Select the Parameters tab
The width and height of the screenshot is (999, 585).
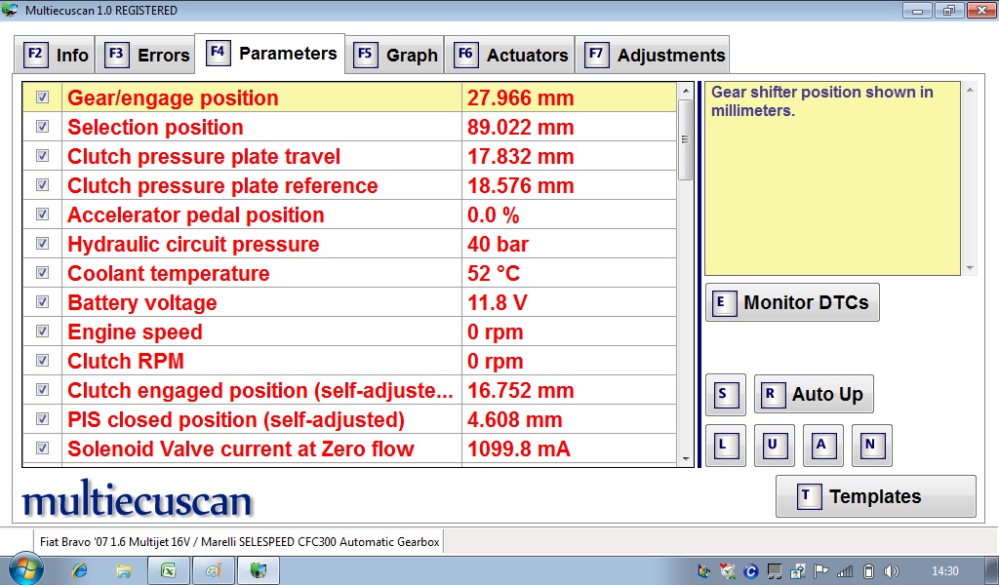pos(270,54)
